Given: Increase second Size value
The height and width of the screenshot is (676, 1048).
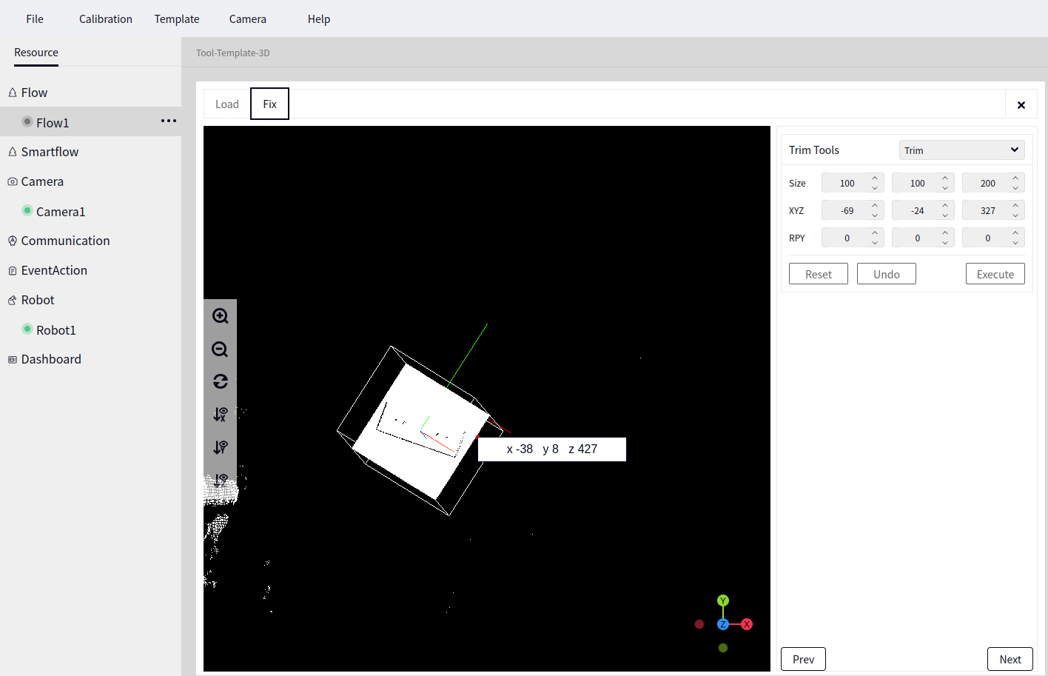Looking at the screenshot, I should (x=945, y=178).
